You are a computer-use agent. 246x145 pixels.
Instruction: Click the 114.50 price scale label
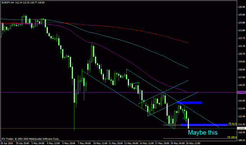point(242,101)
